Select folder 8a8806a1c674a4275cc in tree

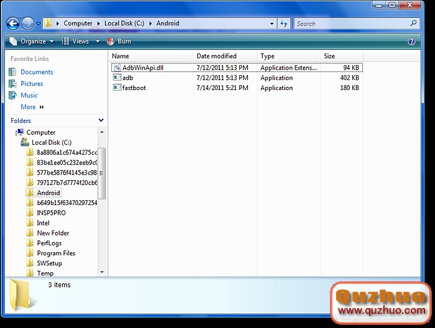click(67, 152)
